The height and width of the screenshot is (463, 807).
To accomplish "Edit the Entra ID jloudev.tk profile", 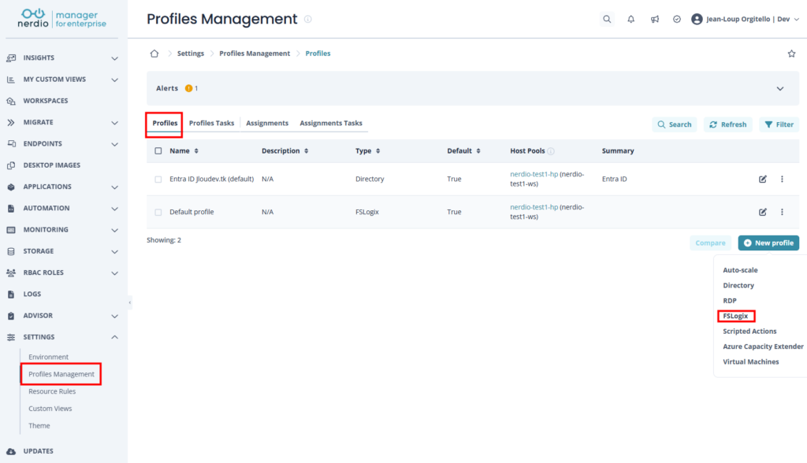I will coord(762,179).
